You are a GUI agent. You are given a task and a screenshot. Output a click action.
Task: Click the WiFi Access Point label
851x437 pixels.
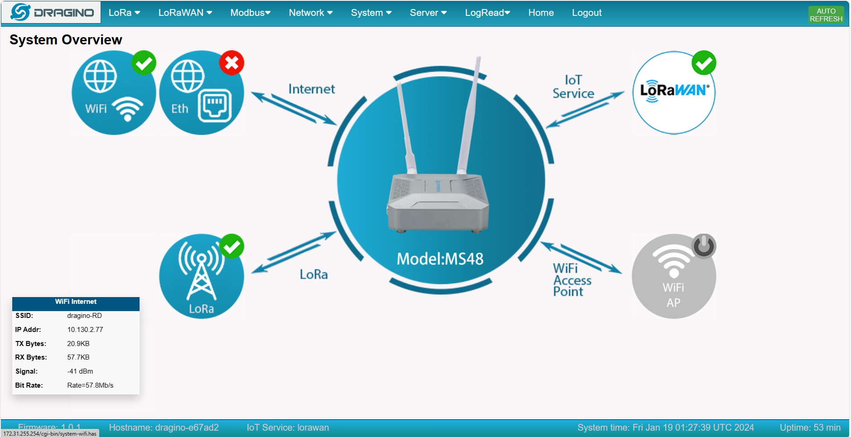(x=572, y=280)
